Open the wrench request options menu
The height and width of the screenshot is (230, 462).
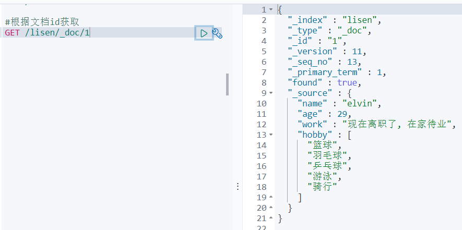coord(217,33)
